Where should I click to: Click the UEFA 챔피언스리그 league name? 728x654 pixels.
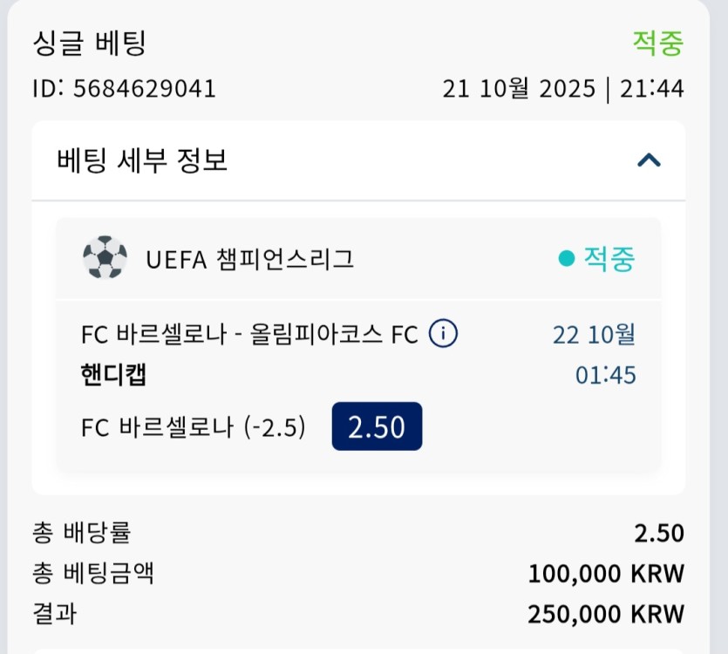[250, 259]
